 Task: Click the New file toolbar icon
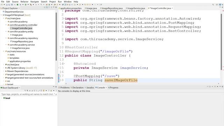[x=1, y=5]
